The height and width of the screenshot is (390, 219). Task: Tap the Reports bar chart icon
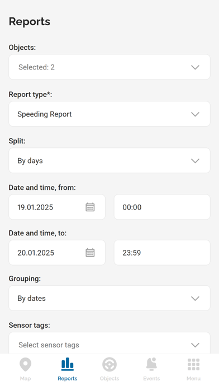[68, 364]
